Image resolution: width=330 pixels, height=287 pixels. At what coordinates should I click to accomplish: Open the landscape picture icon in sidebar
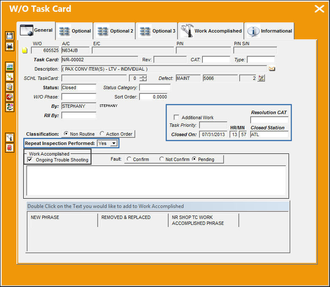pyautogui.click(x=10, y=67)
